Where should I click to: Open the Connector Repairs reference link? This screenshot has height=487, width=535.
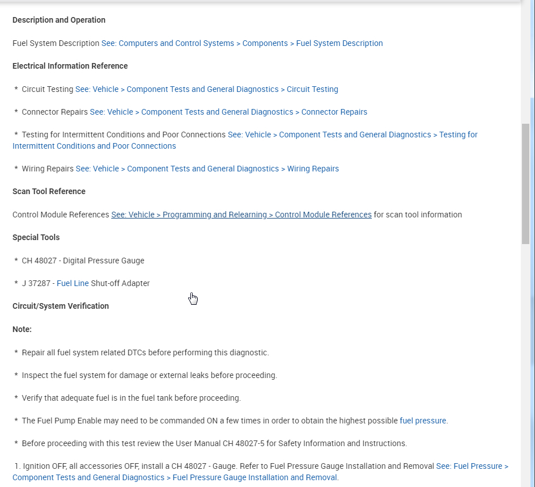coord(228,112)
